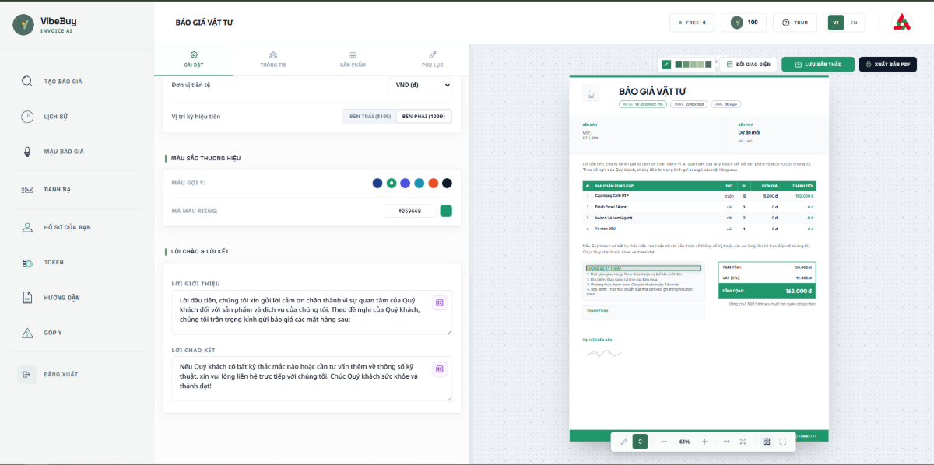934x465 pixels.
Task: Click the purple template icon in Lời Chào Kết
Action: click(x=439, y=369)
